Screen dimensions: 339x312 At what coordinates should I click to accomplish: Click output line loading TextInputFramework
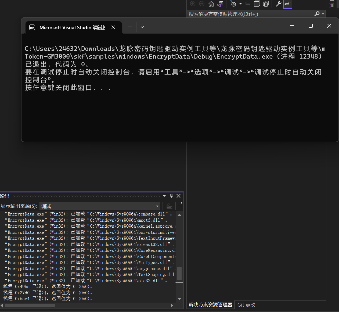point(90,238)
